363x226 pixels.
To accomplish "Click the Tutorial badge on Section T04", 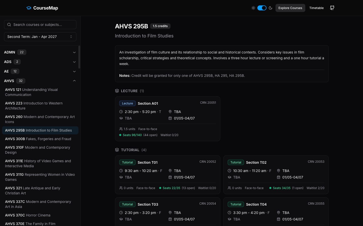I will pos(236,204).
